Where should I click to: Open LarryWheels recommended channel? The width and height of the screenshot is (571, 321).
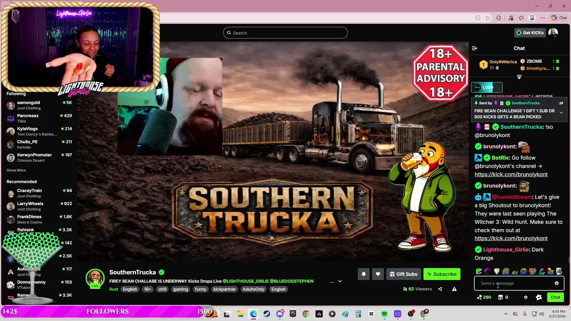click(39, 206)
